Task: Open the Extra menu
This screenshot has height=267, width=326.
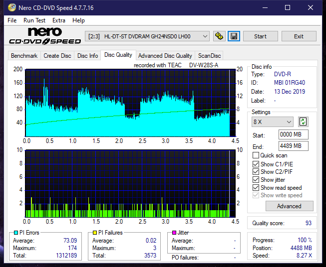Action: pos(59,20)
